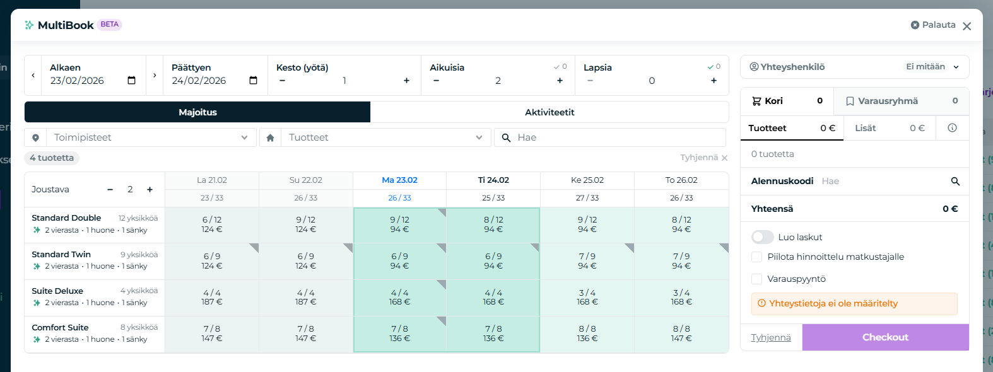The width and height of the screenshot is (993, 372).
Task: Switch to the Aktiviteetit tab
Action: 549,112
